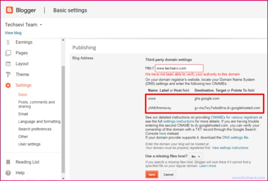Click the Google Search Console 'here' link
268x181 pixels.
click(x=163, y=133)
